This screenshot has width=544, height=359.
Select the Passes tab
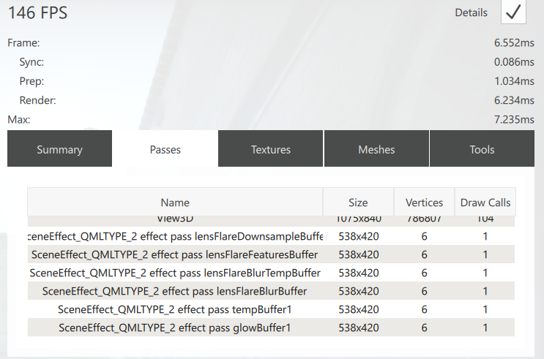pyautogui.click(x=165, y=149)
